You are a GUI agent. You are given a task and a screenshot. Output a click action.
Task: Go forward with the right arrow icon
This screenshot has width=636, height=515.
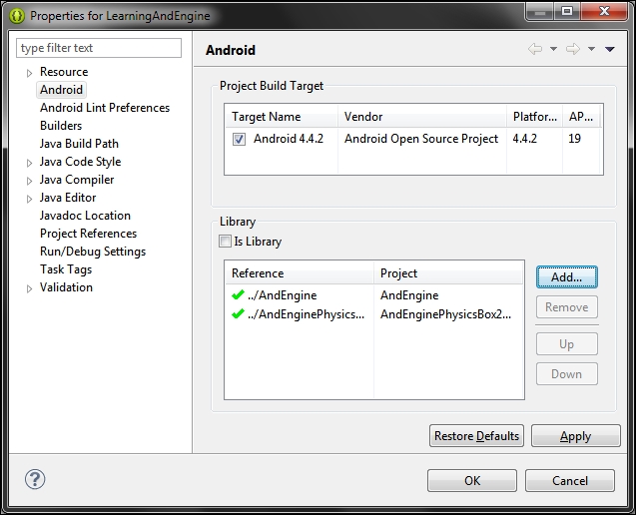(x=573, y=50)
